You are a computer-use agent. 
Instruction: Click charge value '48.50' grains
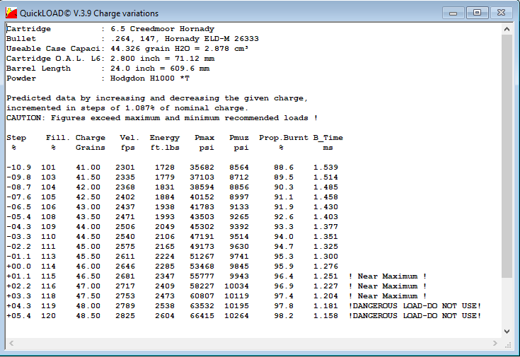(x=88, y=316)
